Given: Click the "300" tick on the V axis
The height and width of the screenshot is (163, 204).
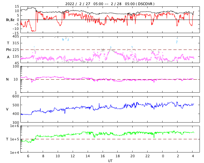Looking at the screenshot, I should click(16, 123).
